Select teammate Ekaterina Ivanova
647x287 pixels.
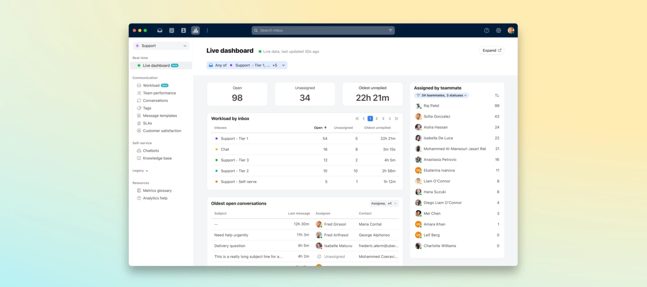tap(457, 170)
